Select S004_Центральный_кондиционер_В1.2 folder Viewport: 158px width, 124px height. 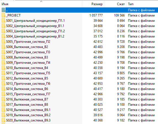[35, 36]
